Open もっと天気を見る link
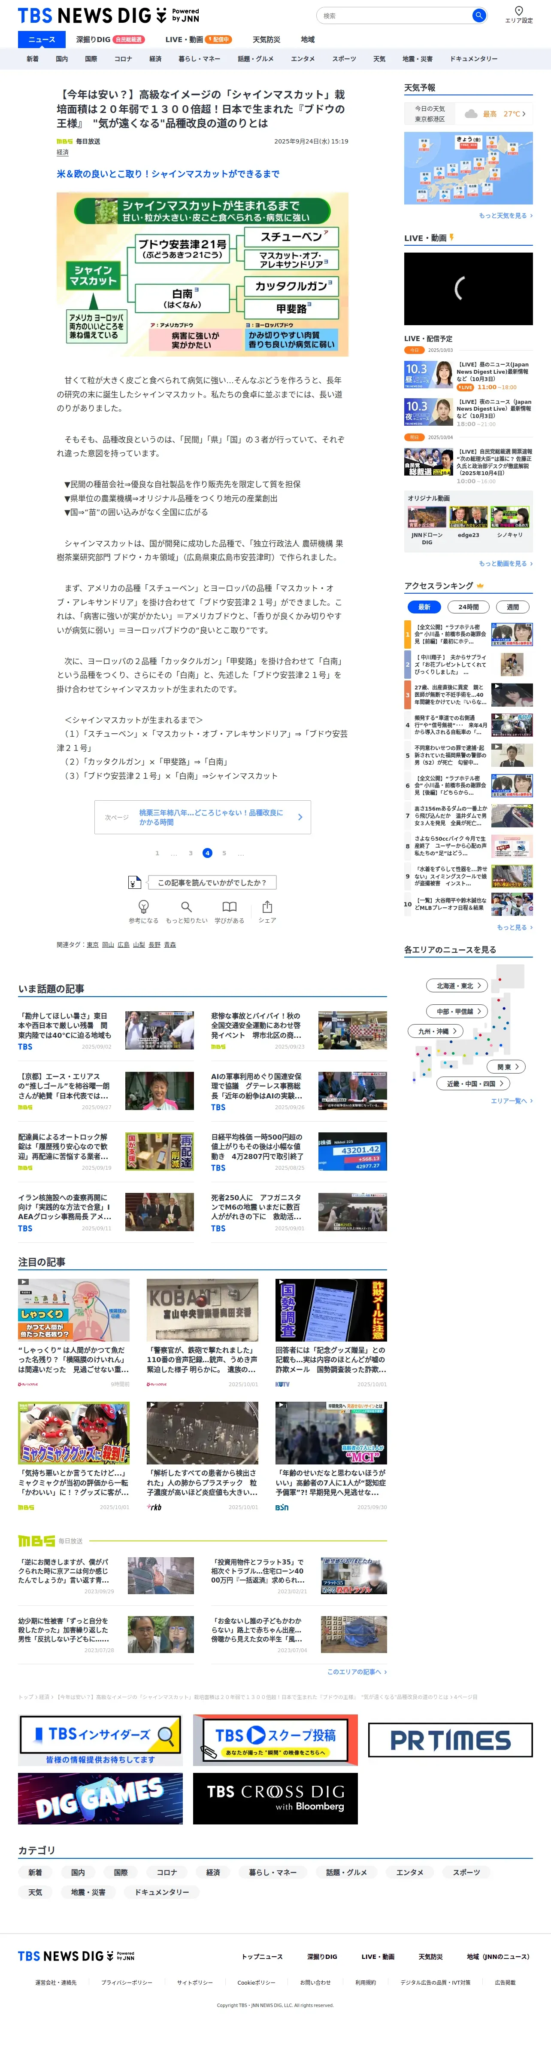The height and width of the screenshot is (2065, 551). (506, 216)
